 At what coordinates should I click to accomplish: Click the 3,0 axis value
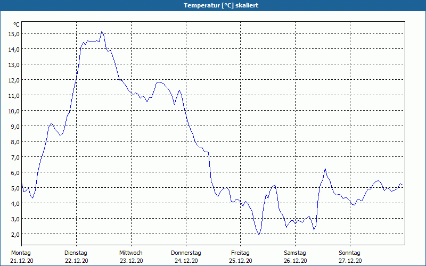click(15, 219)
